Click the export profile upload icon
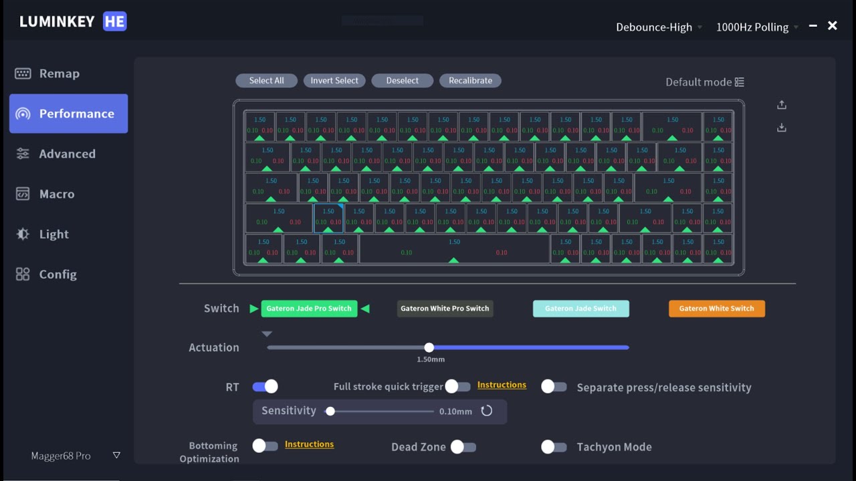The height and width of the screenshot is (481, 856). [x=781, y=104]
